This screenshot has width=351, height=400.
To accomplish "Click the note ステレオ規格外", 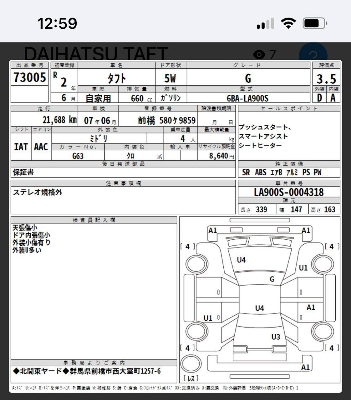I will point(38,192).
